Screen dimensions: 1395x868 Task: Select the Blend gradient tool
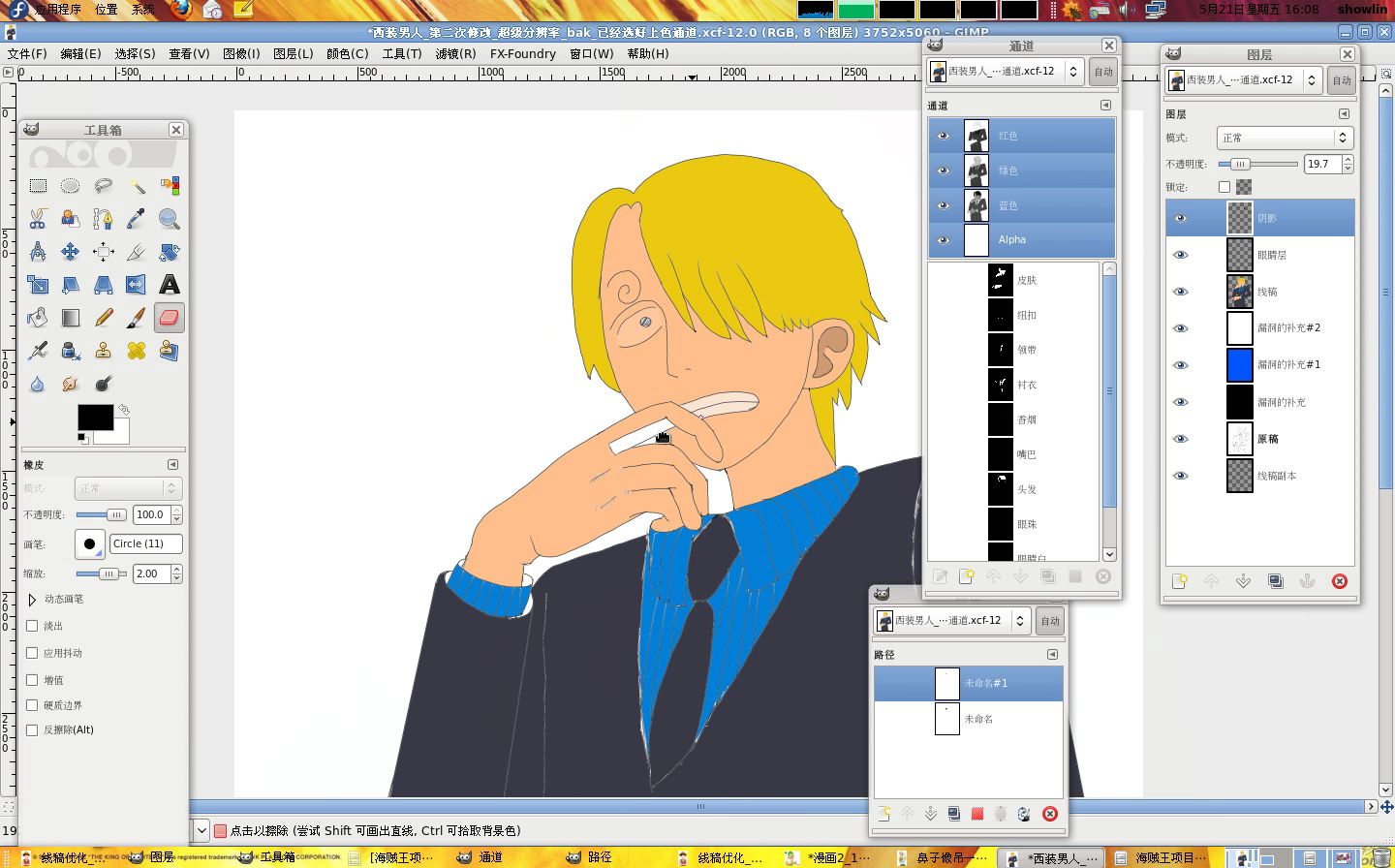70,318
